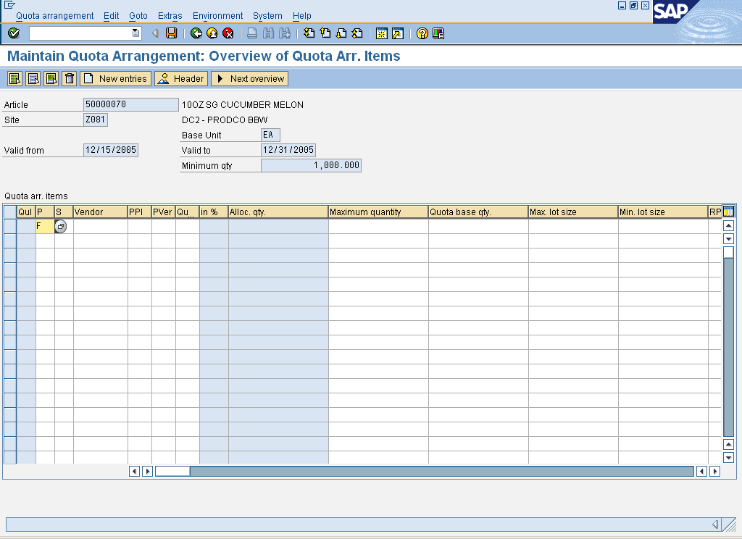Open the command field history dropdown

click(x=136, y=33)
